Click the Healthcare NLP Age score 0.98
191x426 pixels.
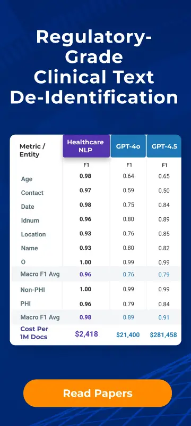pyautogui.click(x=85, y=176)
